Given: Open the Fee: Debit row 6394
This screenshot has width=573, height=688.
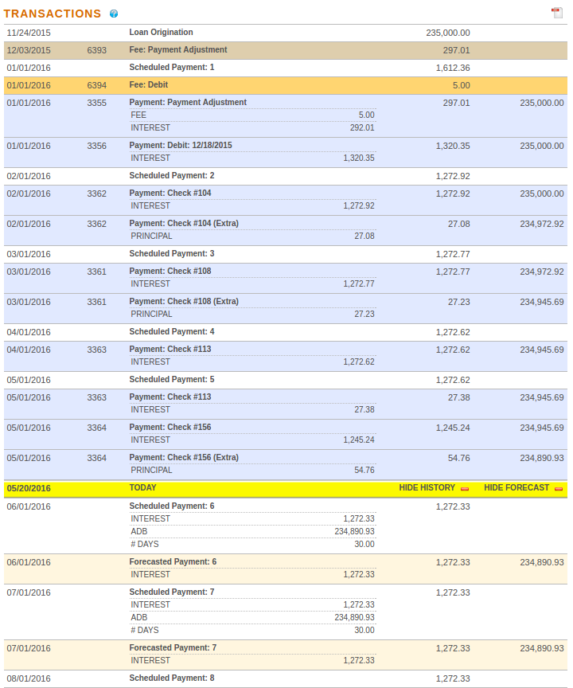Looking at the screenshot, I should [x=286, y=85].
